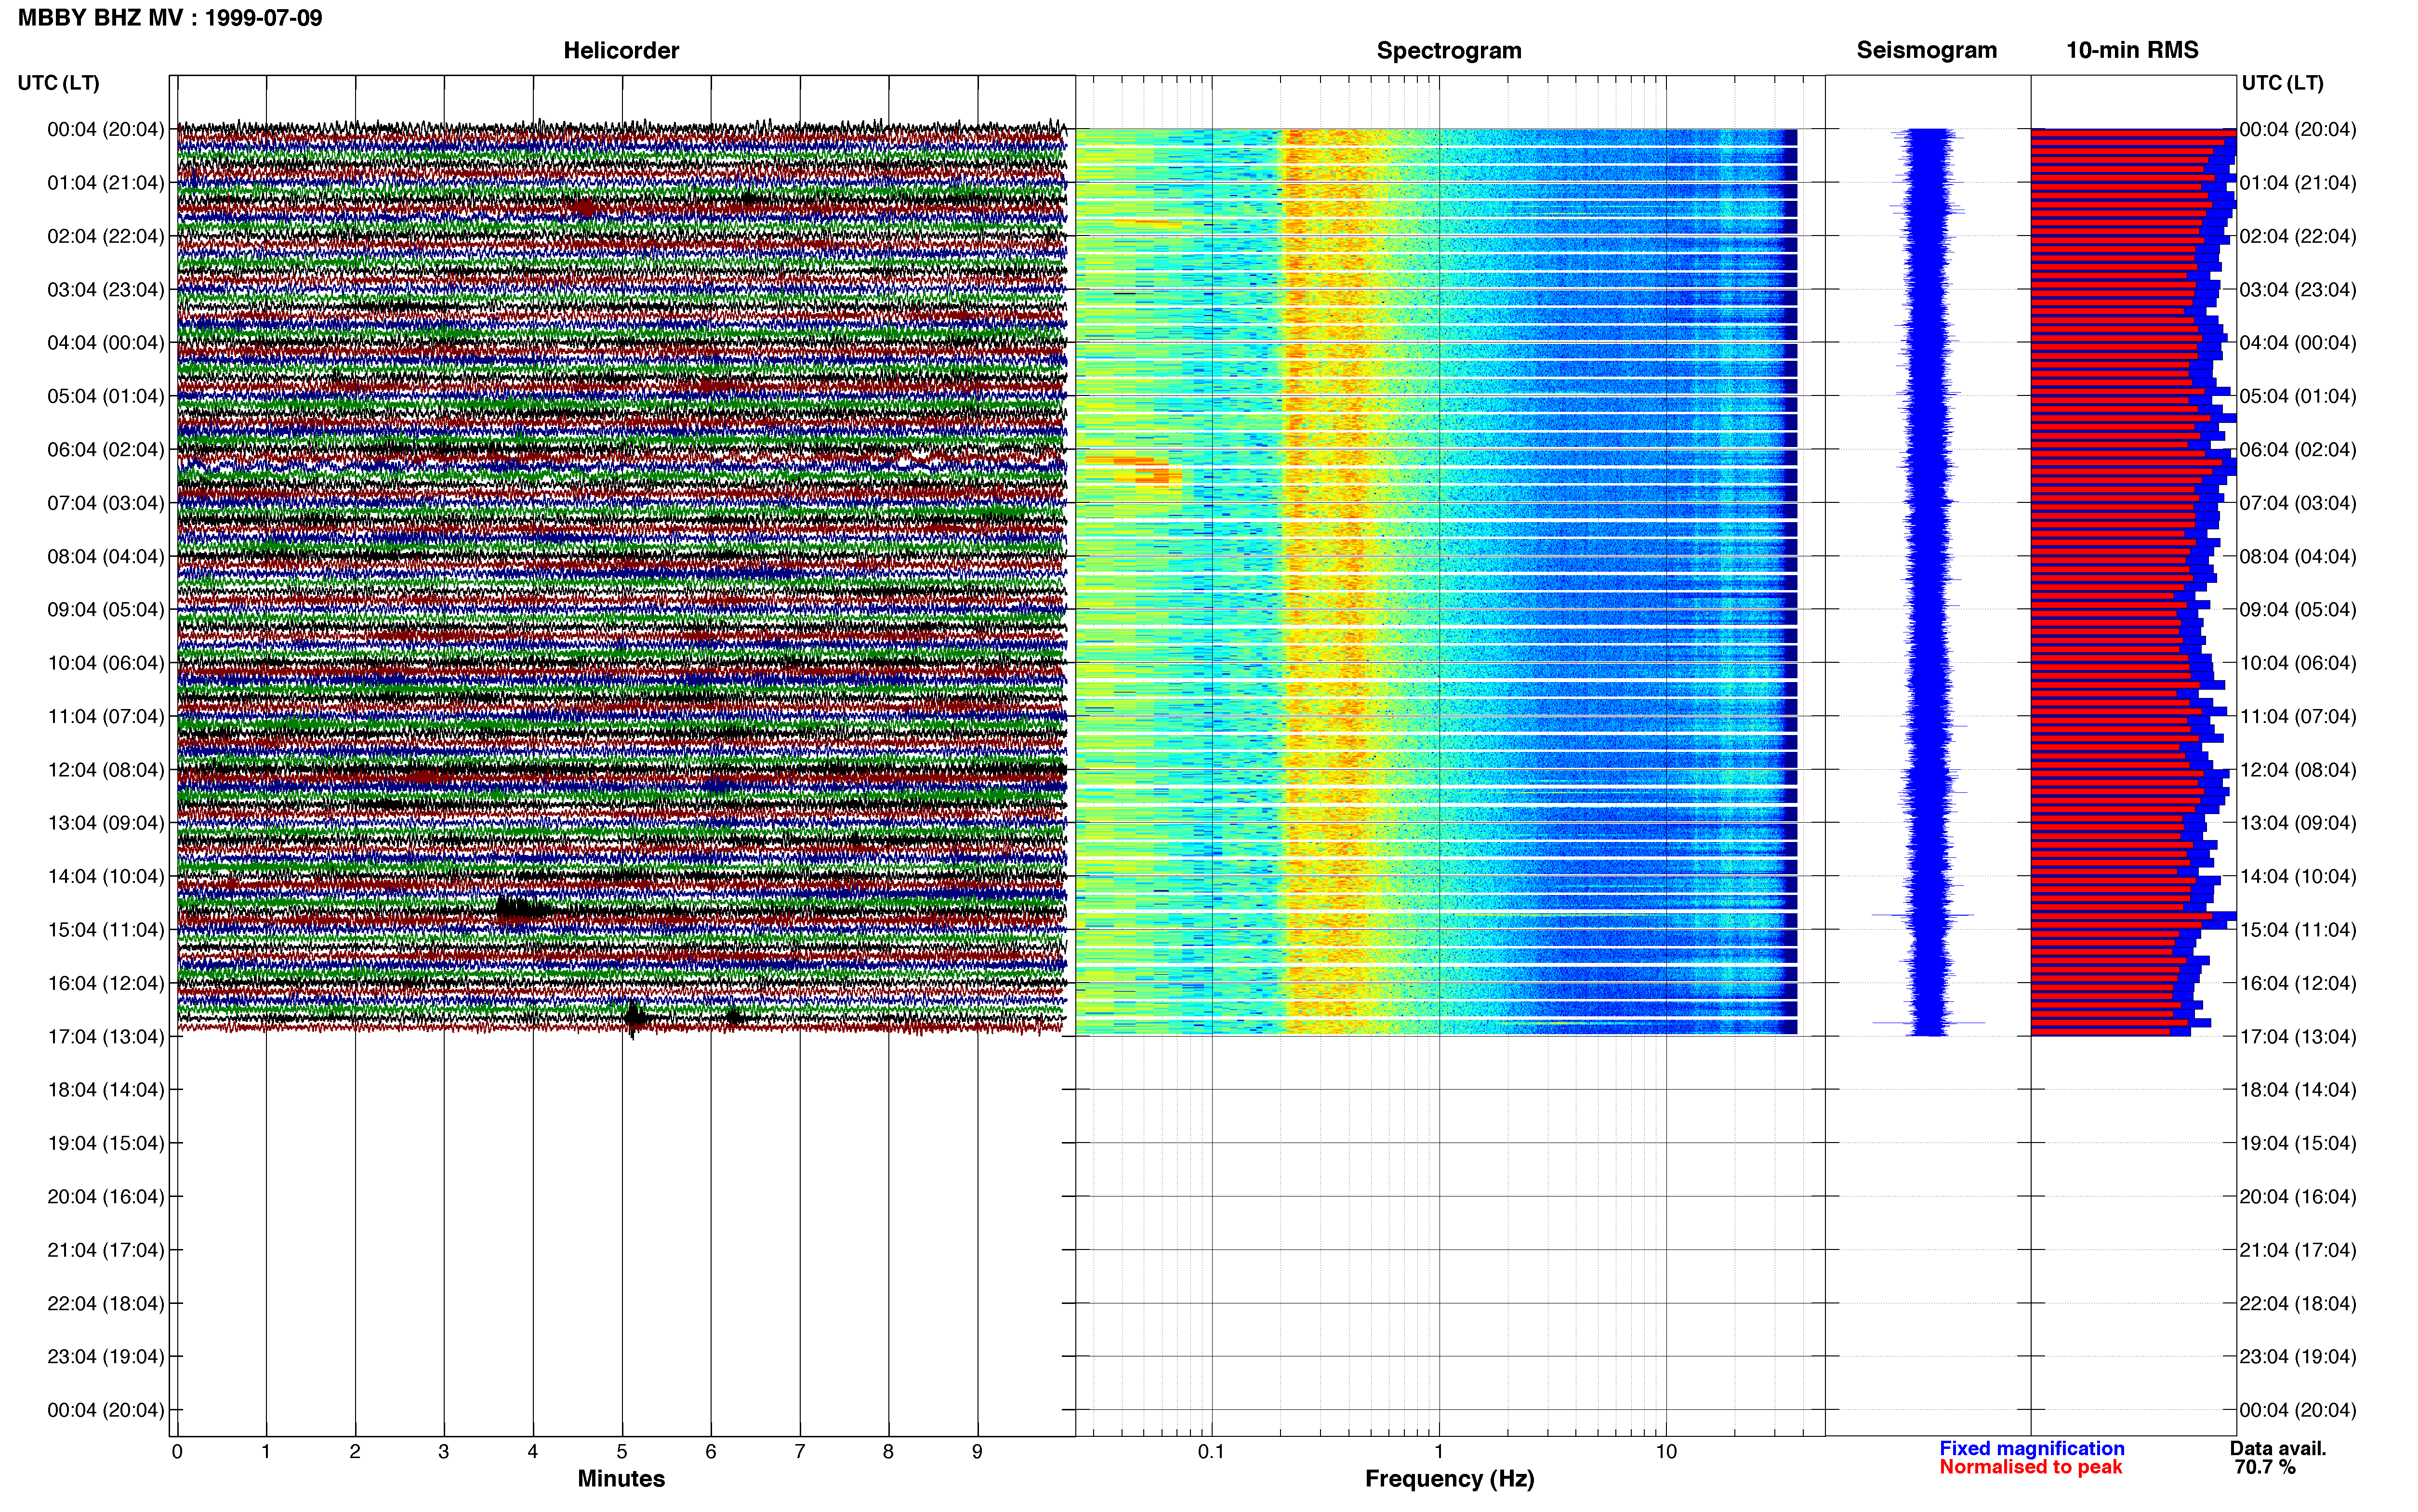Image resolution: width=2418 pixels, height=1512 pixels.
Task: Click left time label '14:04 (10:04)'
Action: tap(105, 877)
